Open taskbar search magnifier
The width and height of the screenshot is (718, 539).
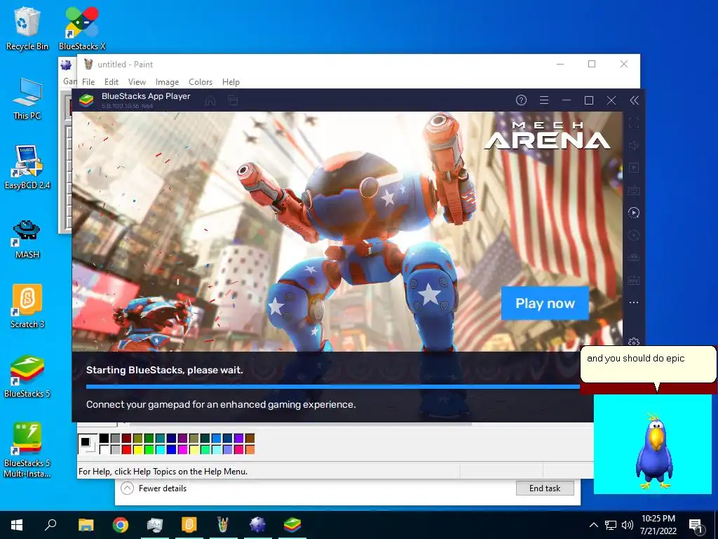point(50,525)
